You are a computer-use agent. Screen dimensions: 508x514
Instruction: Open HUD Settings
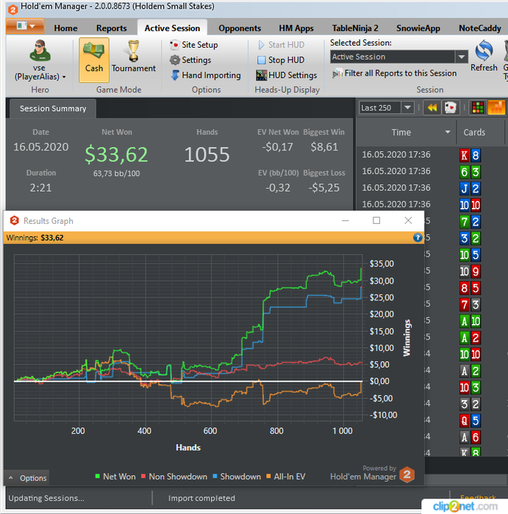pyautogui.click(x=287, y=75)
